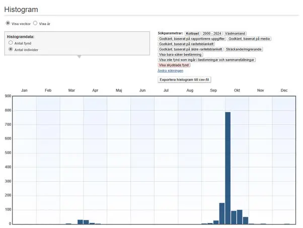
Task: Click the 'Mar' month label above chart
Action: [71, 90]
